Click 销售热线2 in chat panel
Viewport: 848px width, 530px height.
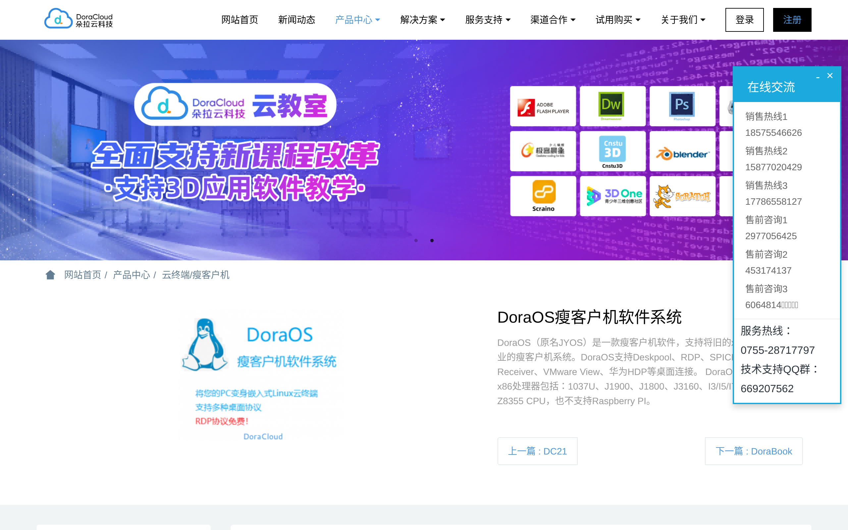tap(767, 151)
